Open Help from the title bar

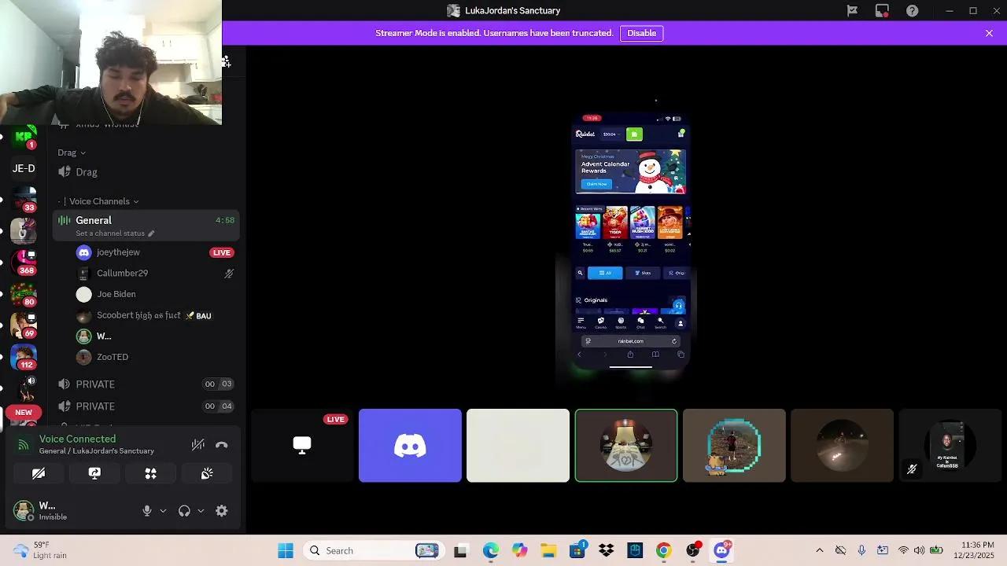pos(912,10)
